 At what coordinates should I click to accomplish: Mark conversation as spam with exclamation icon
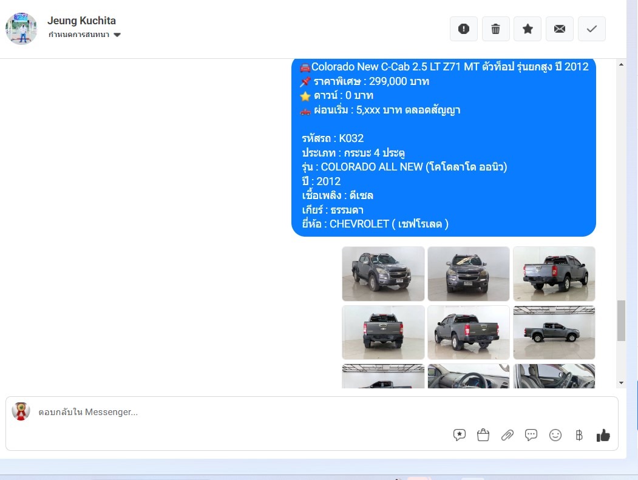[463, 29]
